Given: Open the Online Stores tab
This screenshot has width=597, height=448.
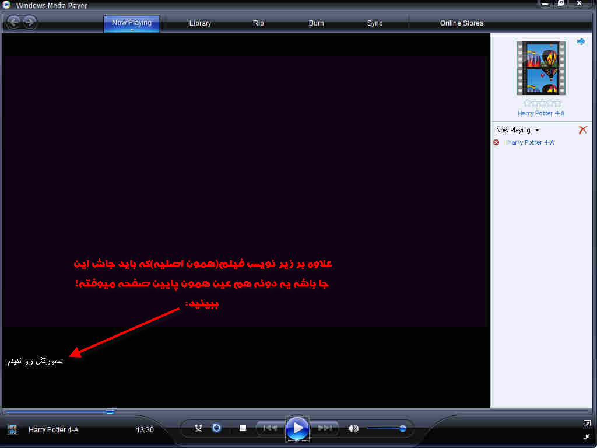Looking at the screenshot, I should tap(462, 23).
